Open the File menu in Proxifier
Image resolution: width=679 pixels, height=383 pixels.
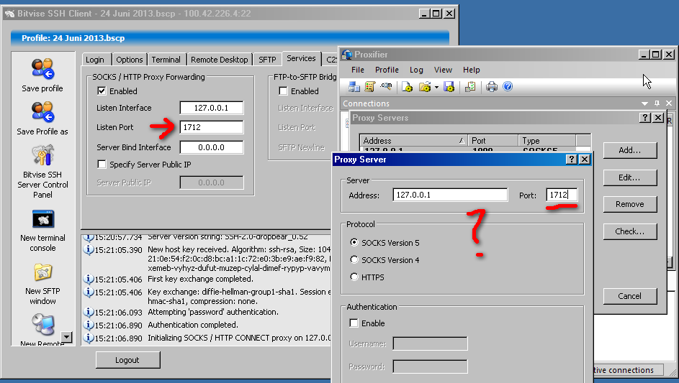[x=358, y=70]
